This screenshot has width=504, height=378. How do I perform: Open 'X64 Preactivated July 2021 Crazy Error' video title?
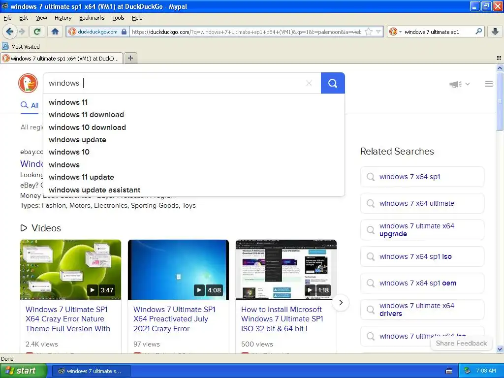[x=174, y=319]
